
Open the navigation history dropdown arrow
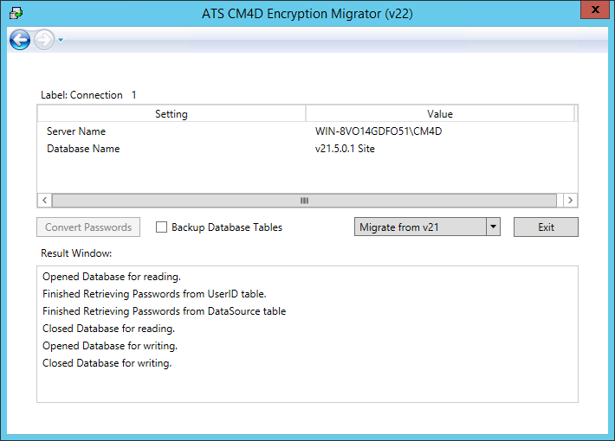coord(61,41)
